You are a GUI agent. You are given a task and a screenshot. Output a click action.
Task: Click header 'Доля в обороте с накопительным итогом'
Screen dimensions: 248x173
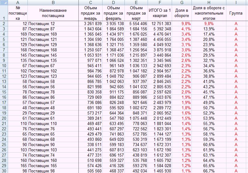[209, 13]
